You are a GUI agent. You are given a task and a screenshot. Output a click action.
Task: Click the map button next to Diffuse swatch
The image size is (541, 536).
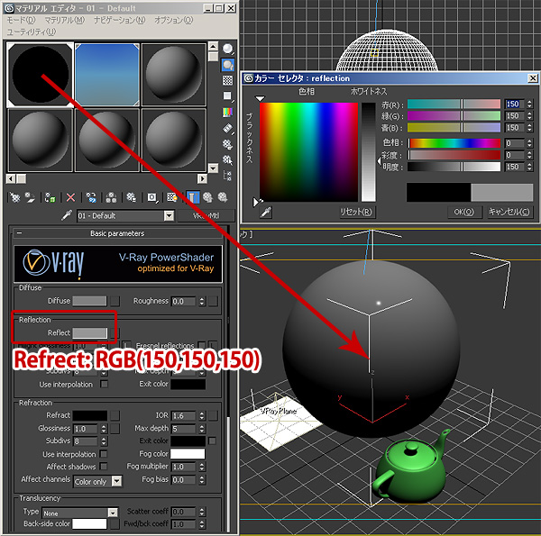[x=115, y=301]
